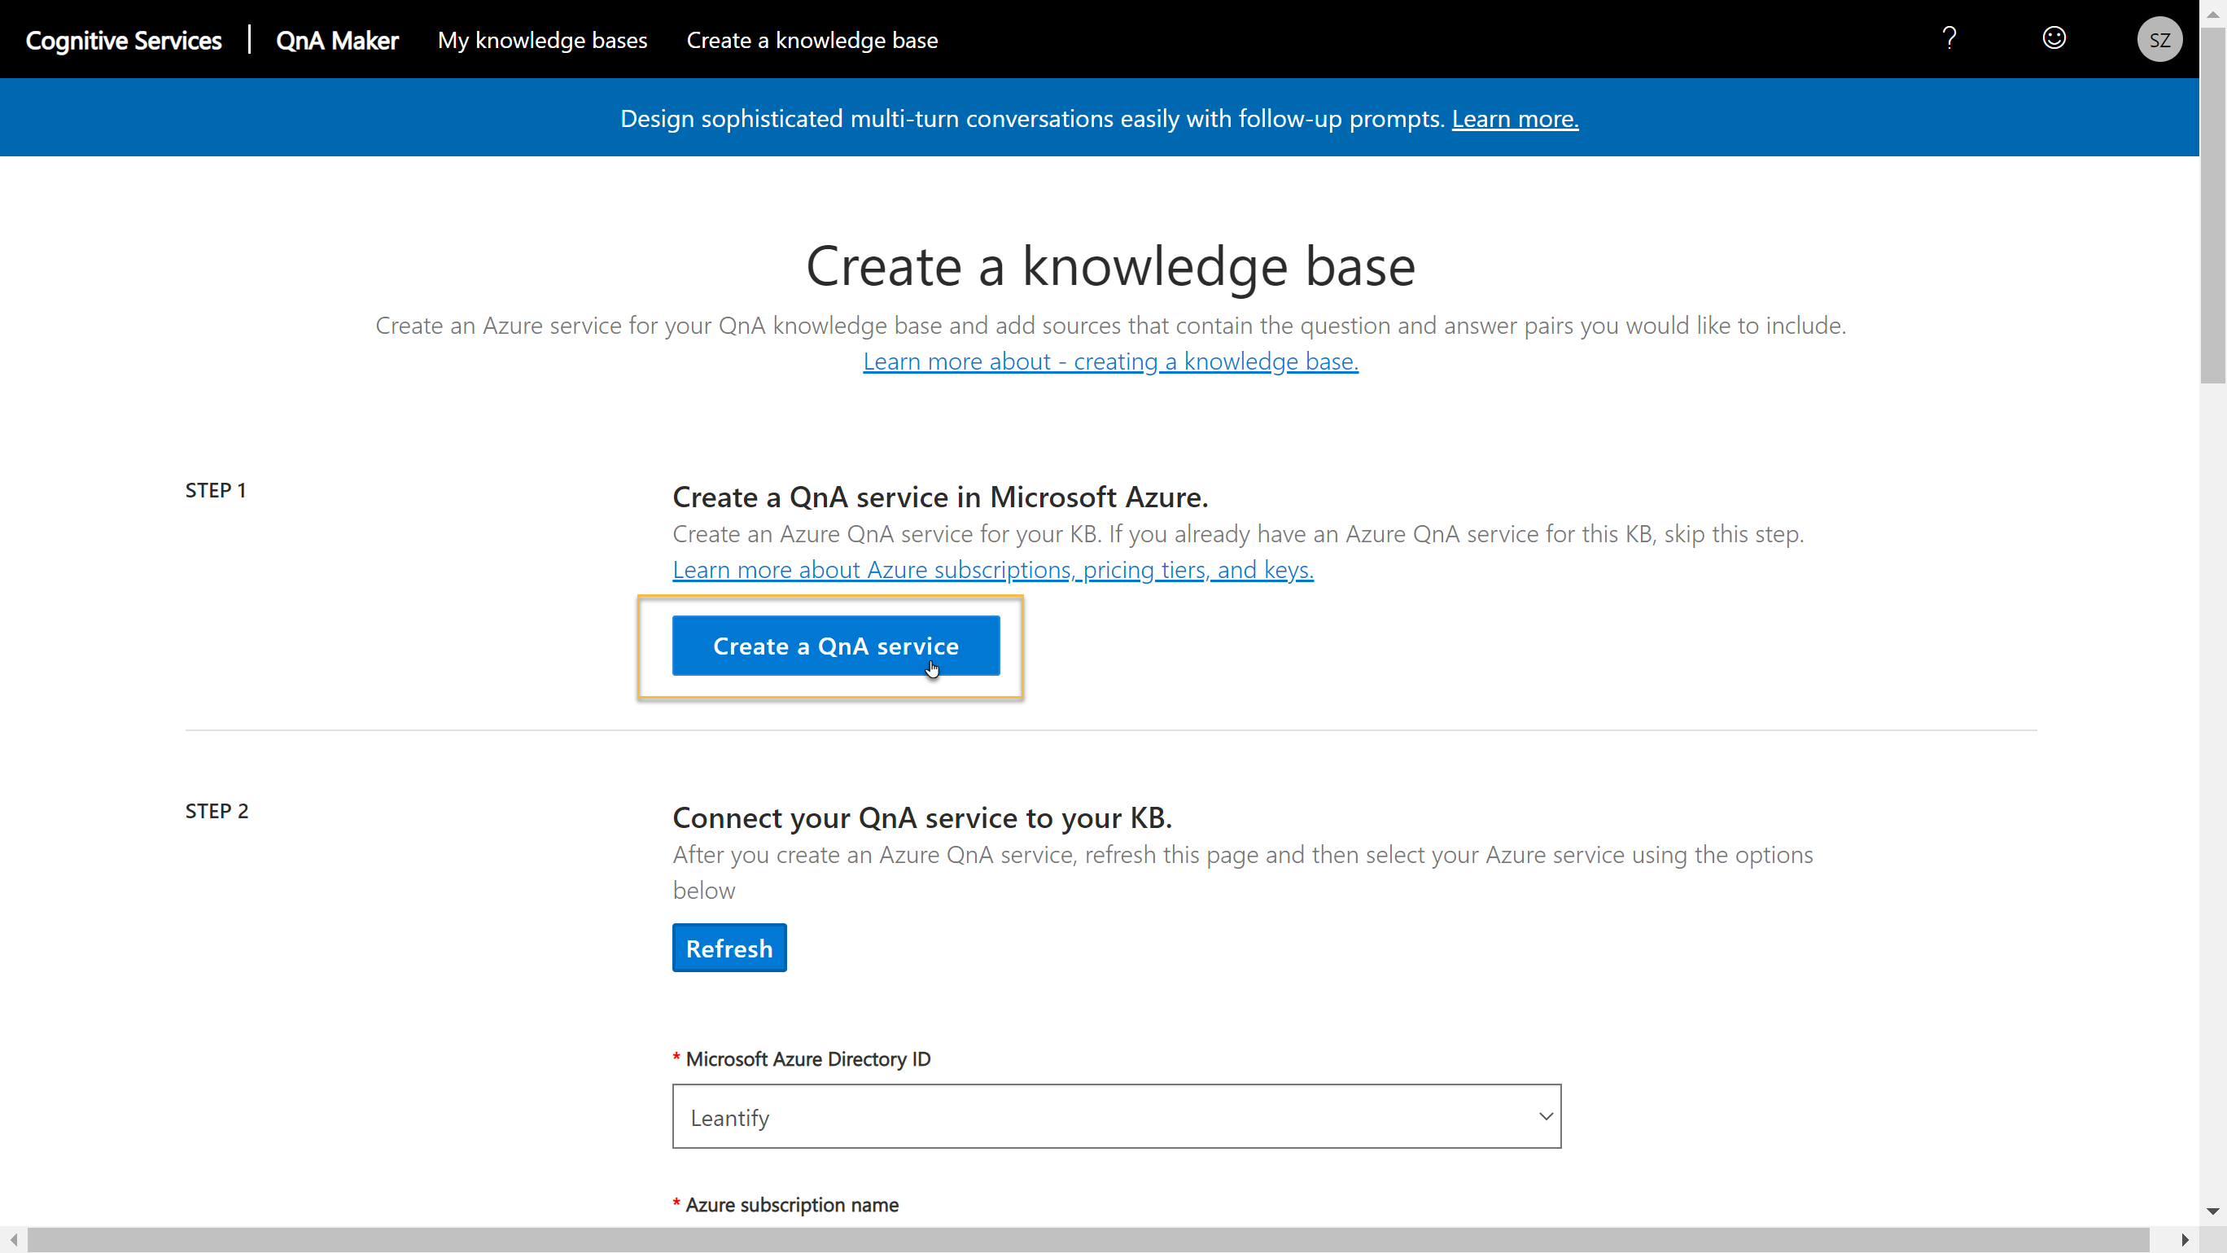Click Cognitive Services brand link

pyautogui.click(x=124, y=41)
